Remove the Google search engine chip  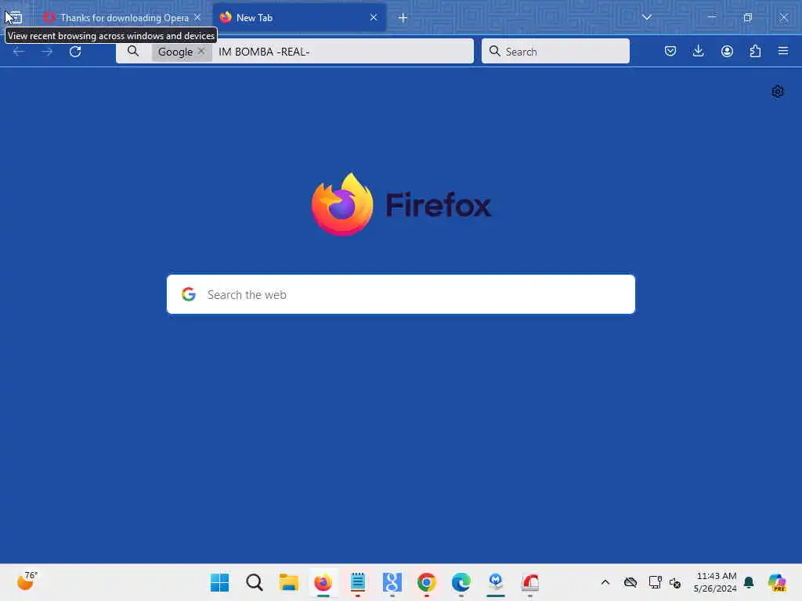201,51
